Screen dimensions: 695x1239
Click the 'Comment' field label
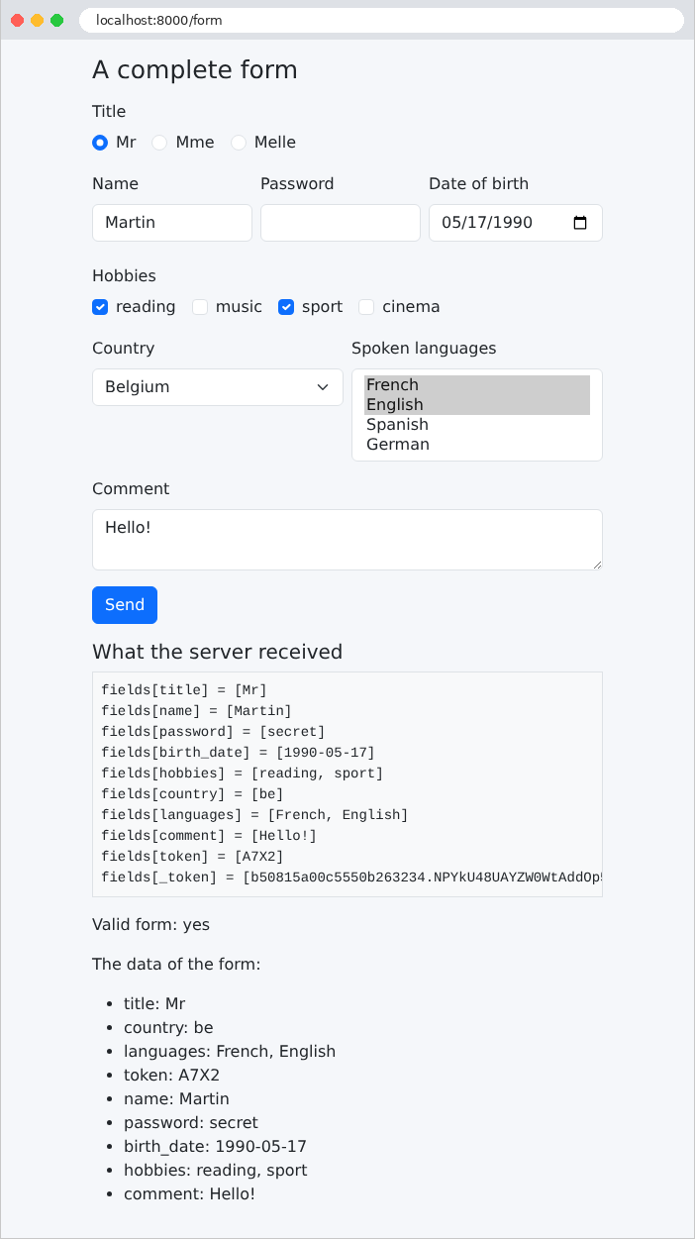coord(131,489)
